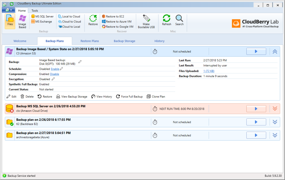Run the Backblaze B2 backup plan

tap(256, 122)
